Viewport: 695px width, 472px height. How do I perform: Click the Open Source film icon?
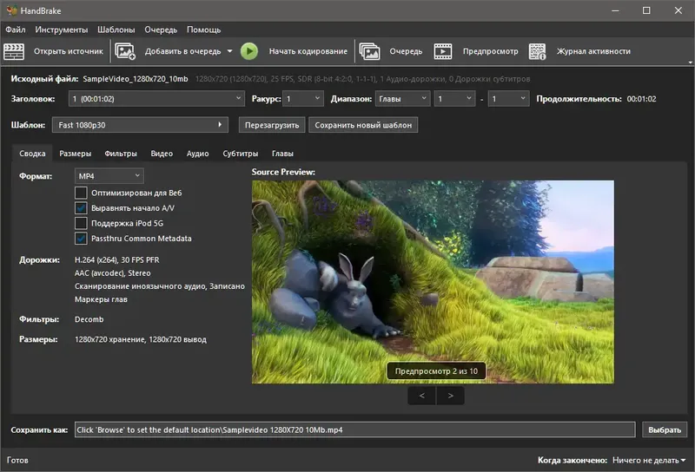tap(17, 51)
